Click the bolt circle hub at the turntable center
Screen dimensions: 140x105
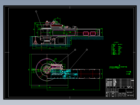(x=47, y=70)
